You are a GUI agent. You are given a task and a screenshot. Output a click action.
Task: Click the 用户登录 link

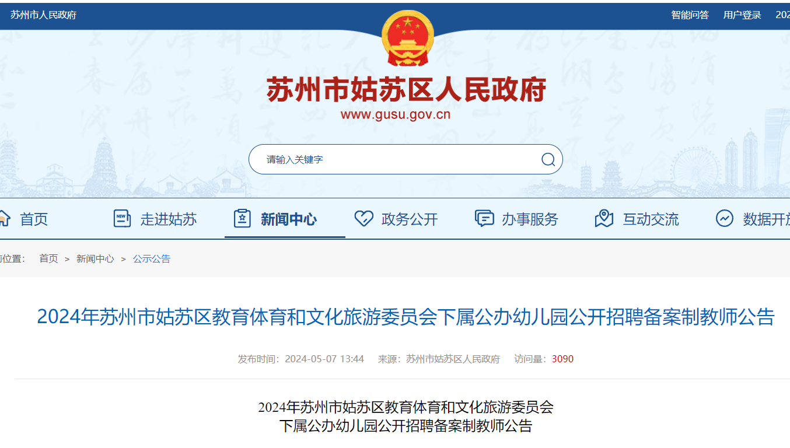(742, 15)
